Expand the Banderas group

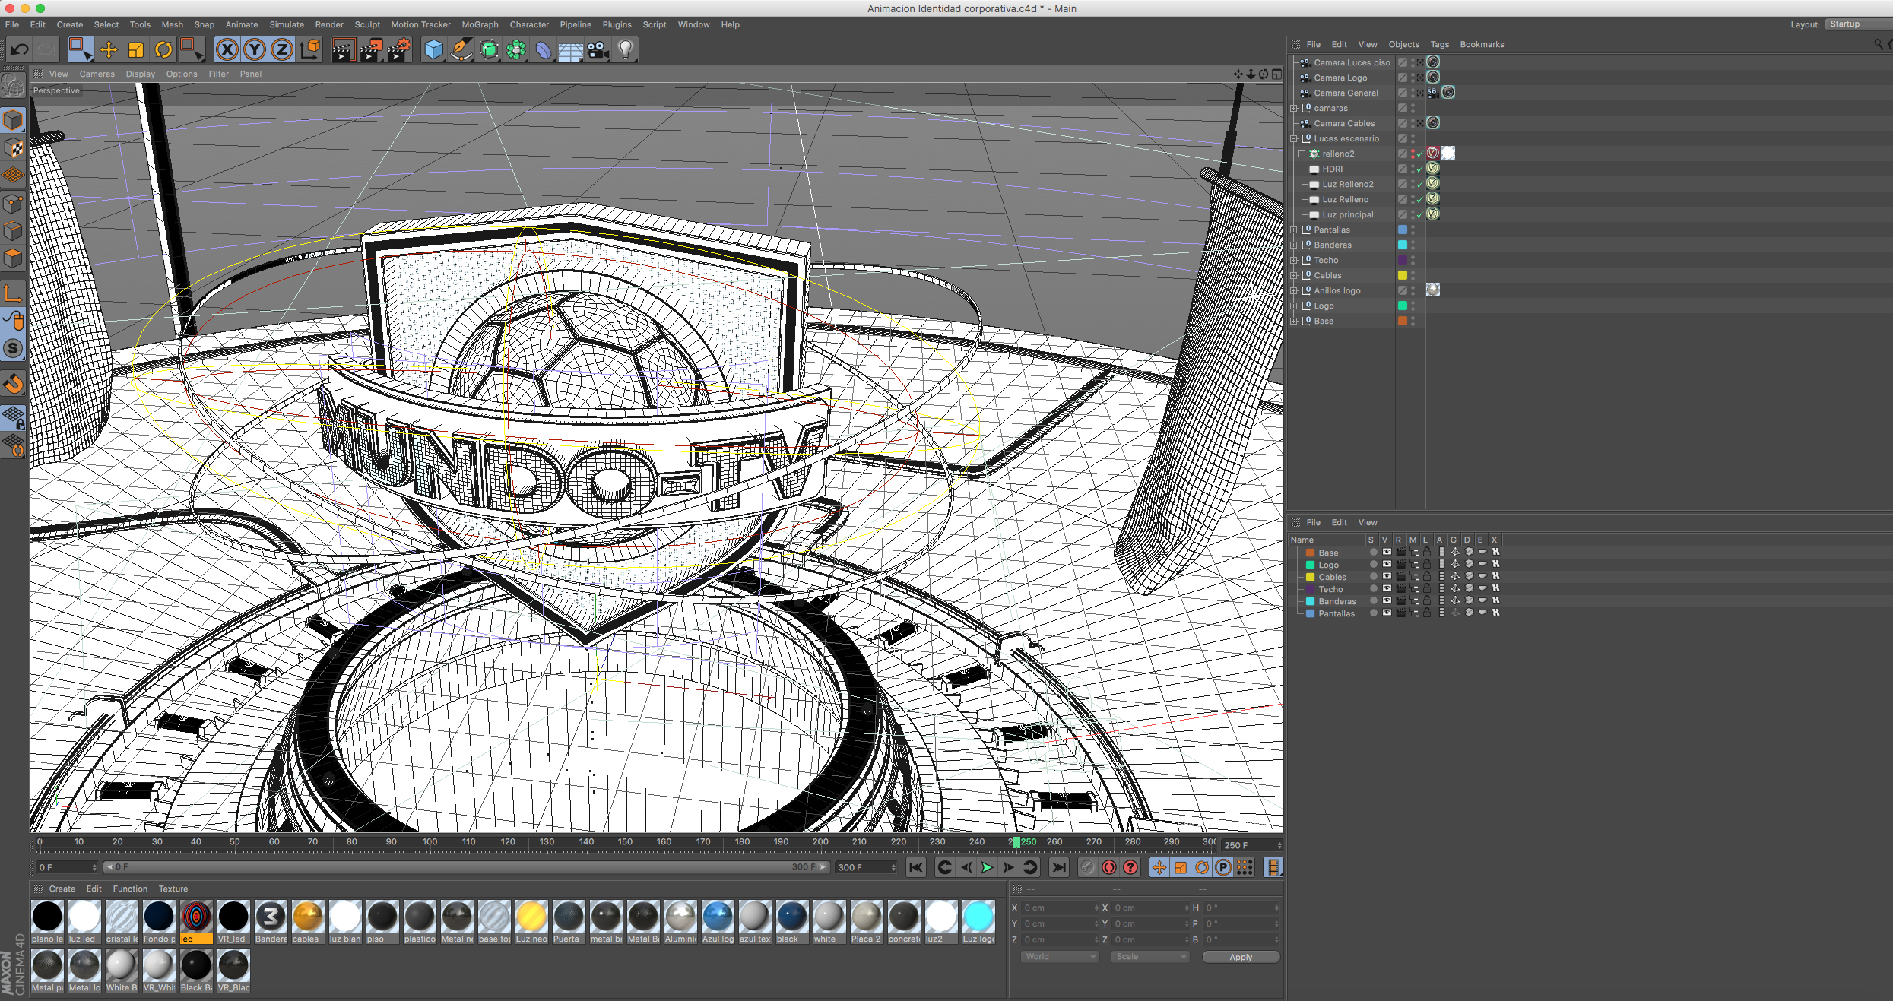coord(1293,245)
